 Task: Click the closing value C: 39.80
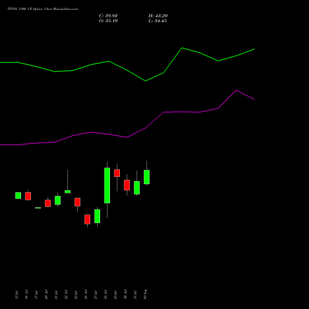click(x=108, y=16)
